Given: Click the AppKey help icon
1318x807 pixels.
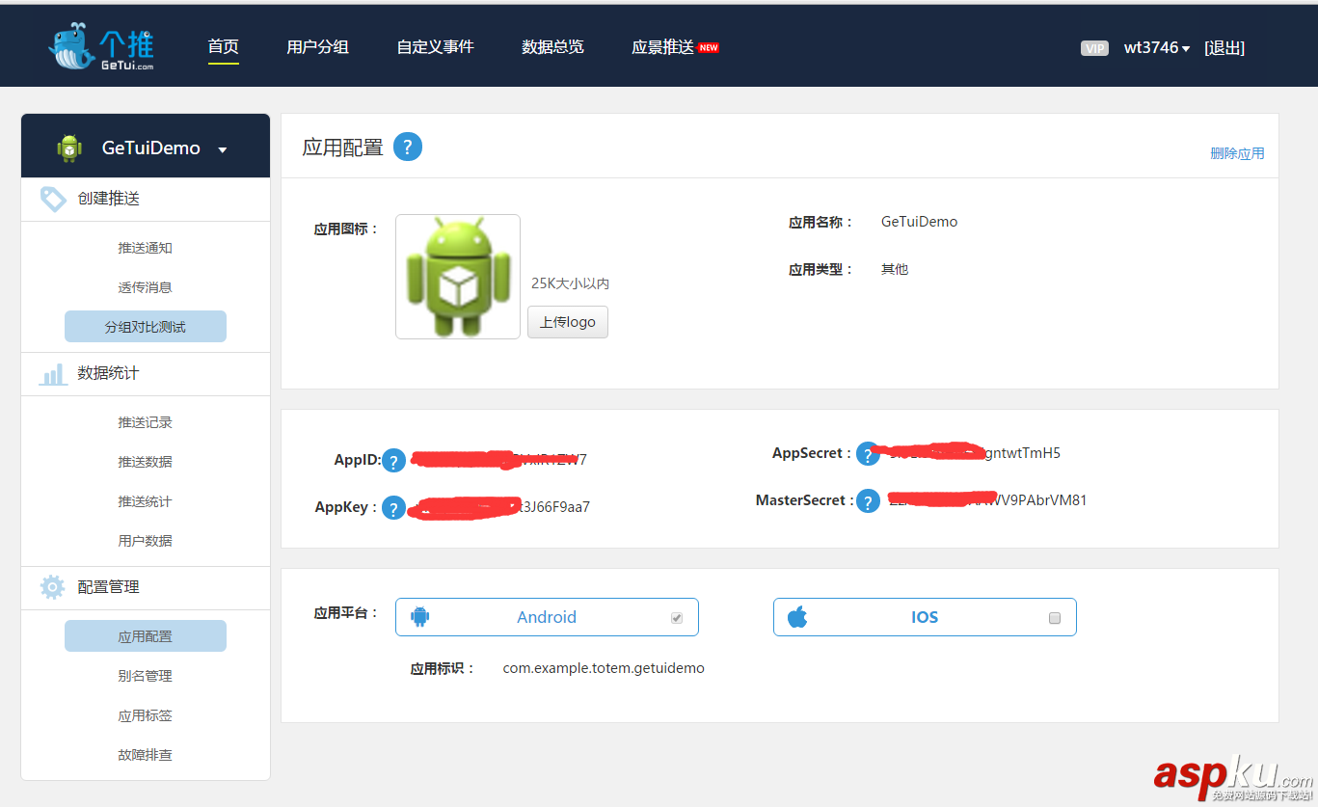Looking at the screenshot, I should pyautogui.click(x=394, y=507).
